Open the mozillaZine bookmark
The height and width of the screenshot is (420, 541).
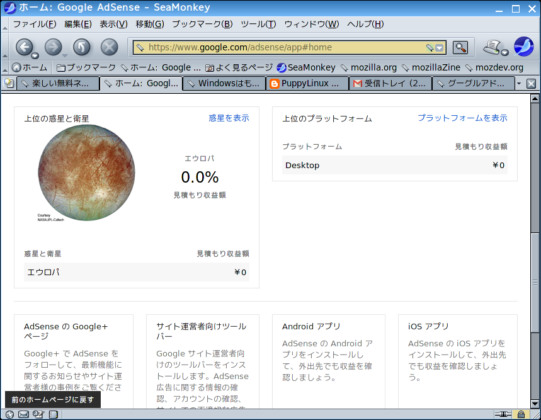point(431,67)
